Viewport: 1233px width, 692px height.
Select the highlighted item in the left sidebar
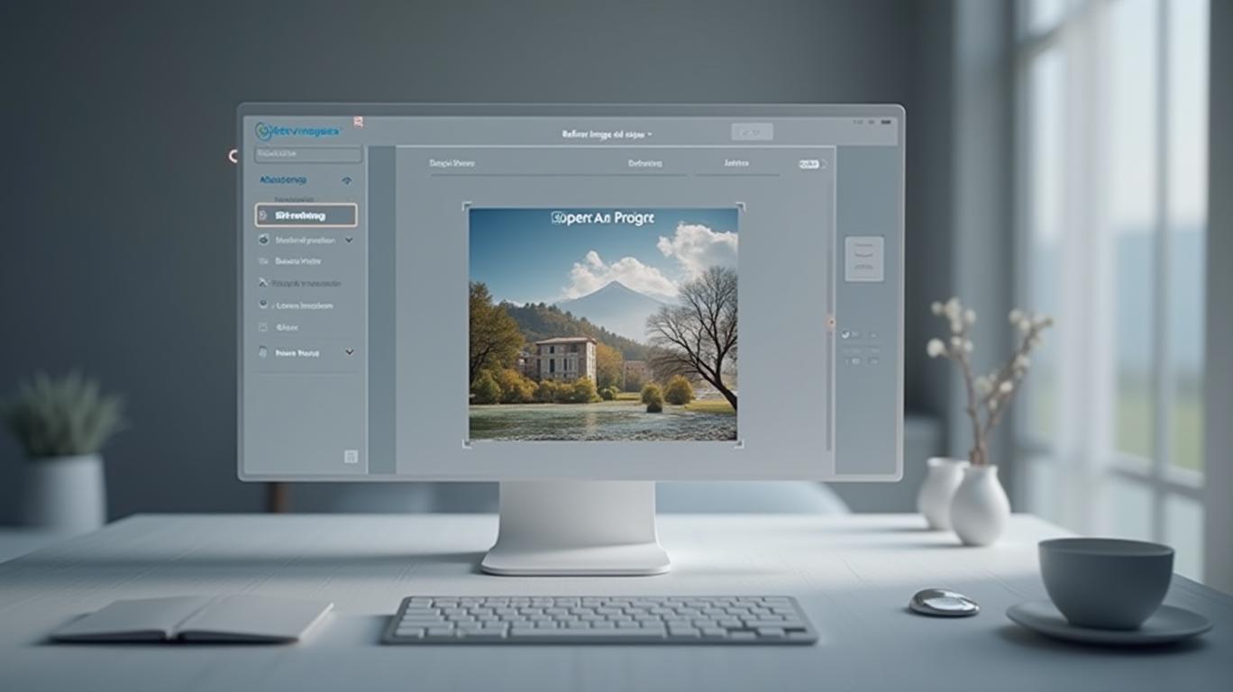click(x=306, y=215)
